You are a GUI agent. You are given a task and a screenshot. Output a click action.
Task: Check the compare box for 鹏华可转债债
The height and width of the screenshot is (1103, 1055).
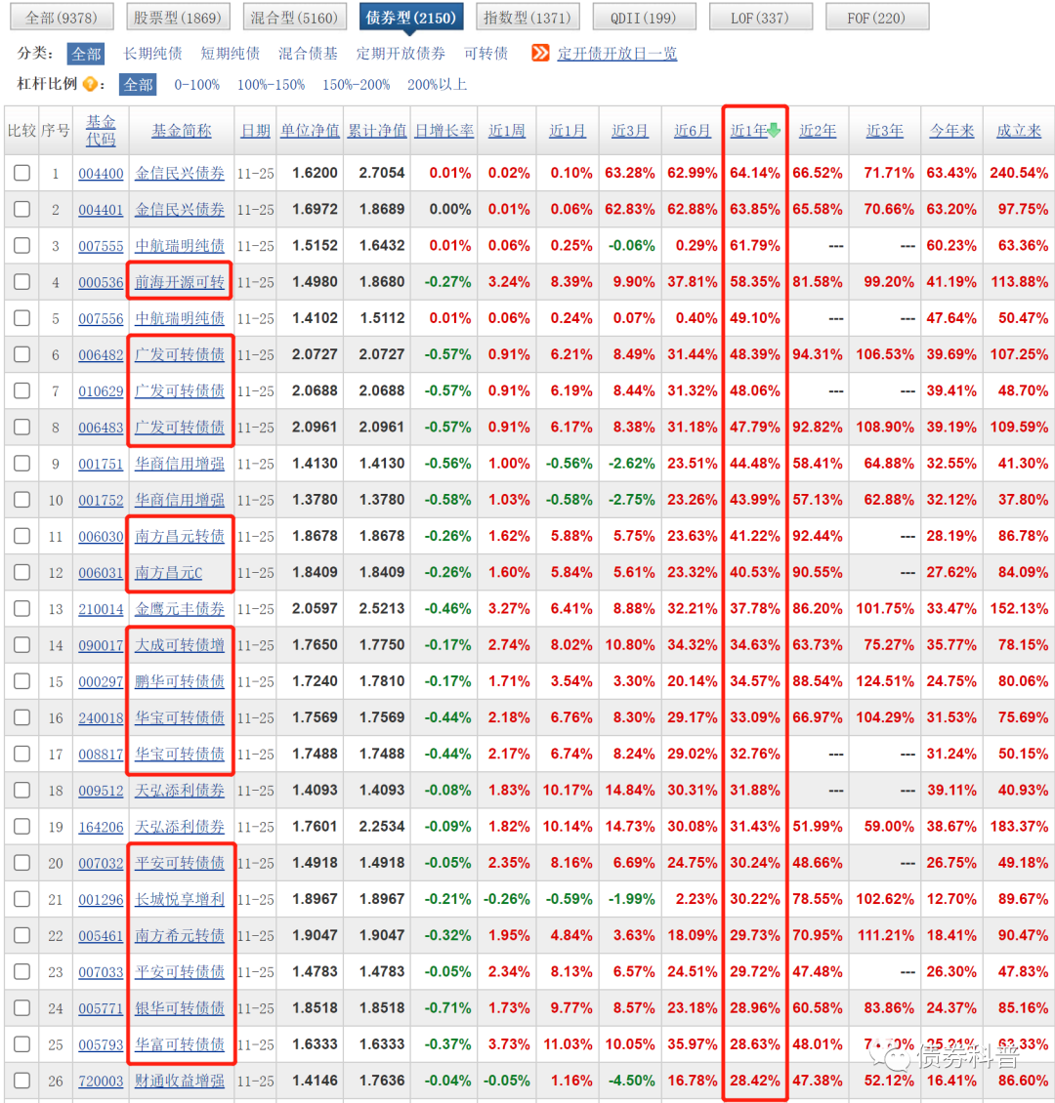pos(21,681)
